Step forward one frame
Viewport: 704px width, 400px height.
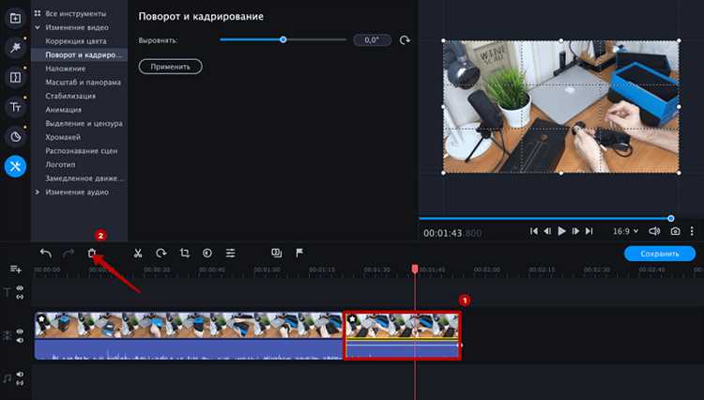(575, 231)
